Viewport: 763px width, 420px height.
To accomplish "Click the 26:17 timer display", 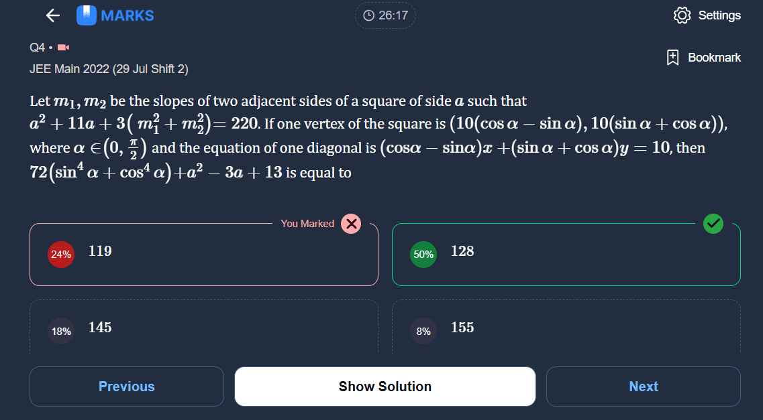I will point(393,15).
